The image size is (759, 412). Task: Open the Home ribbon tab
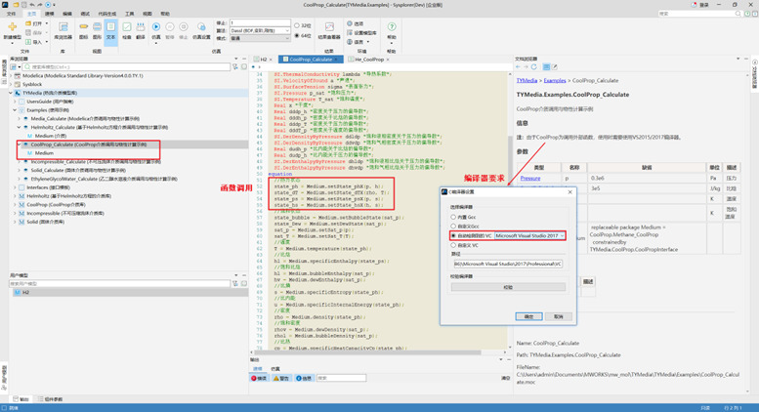click(31, 14)
